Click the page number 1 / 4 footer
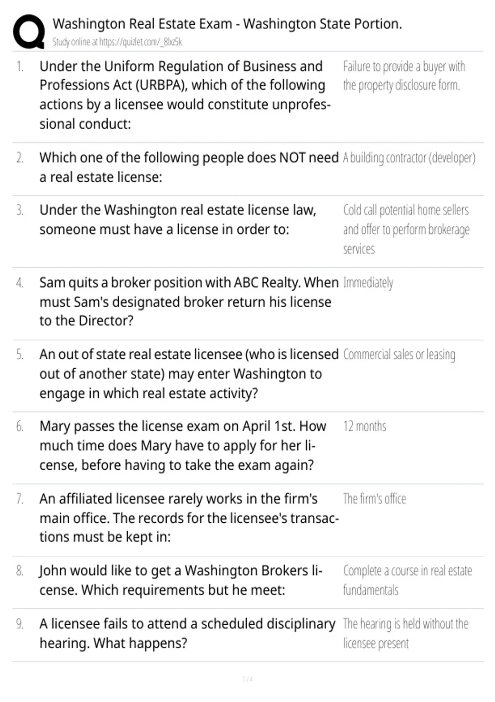This screenshot has height=702, width=495. (x=247, y=679)
